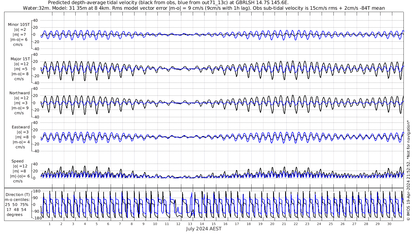Click the 'degrees' unit label under Direction
Viewport: 412px width, 235px height.
click(15, 214)
